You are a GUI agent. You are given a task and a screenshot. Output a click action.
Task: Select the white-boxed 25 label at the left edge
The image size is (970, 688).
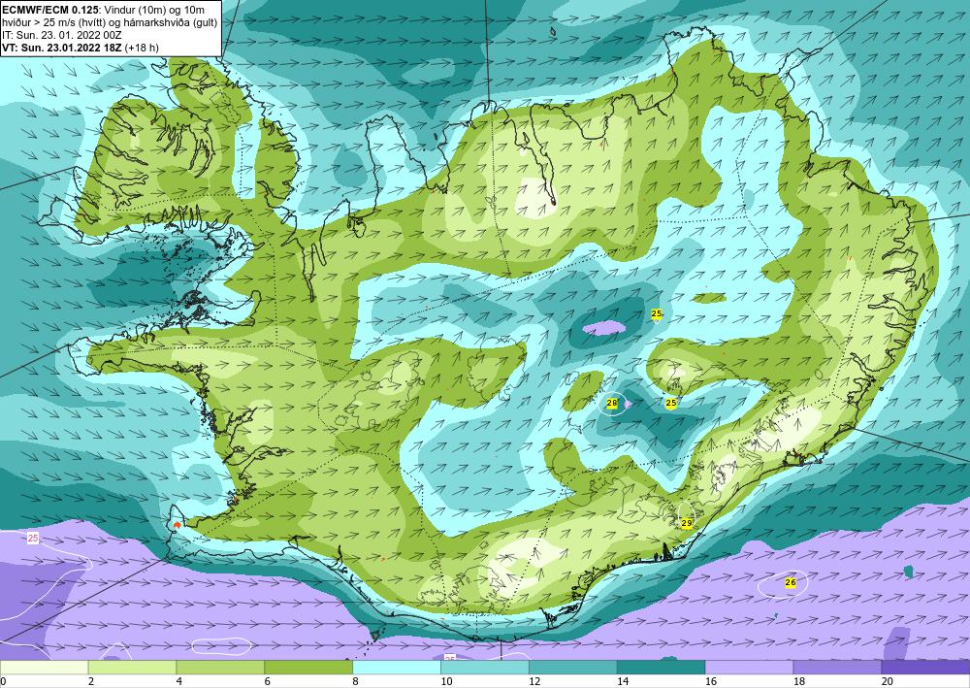click(33, 539)
